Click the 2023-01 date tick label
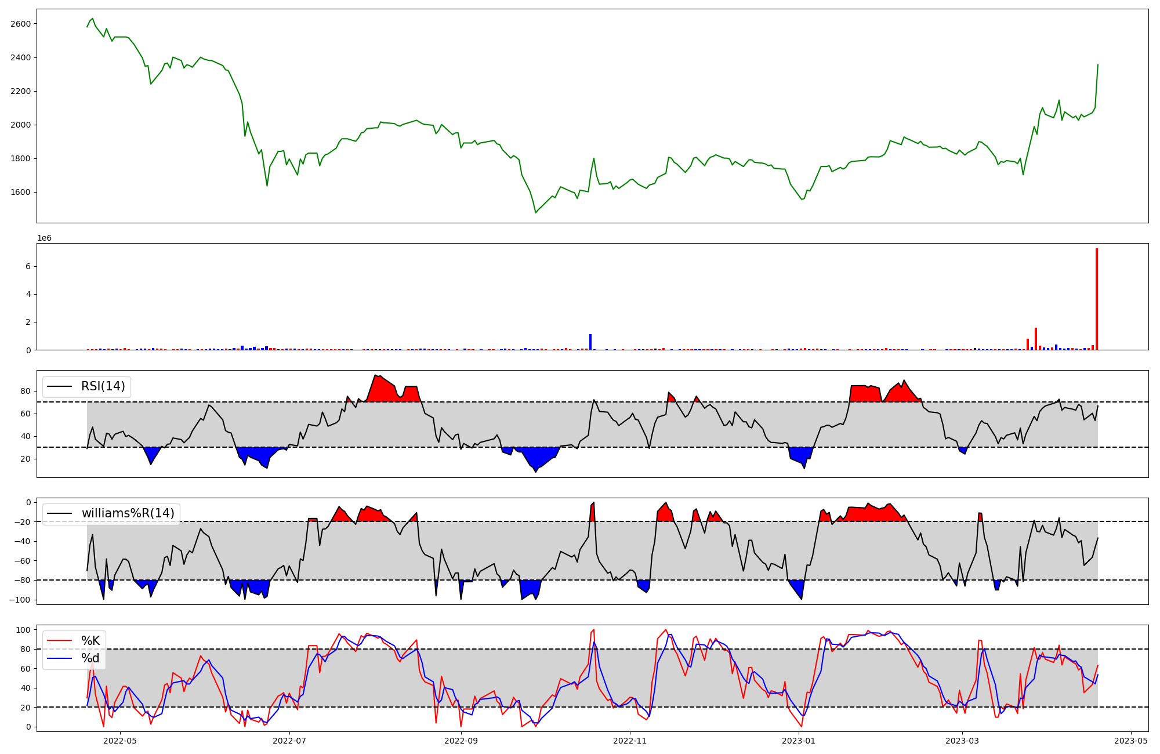This screenshot has height=754, width=1160. [799, 741]
